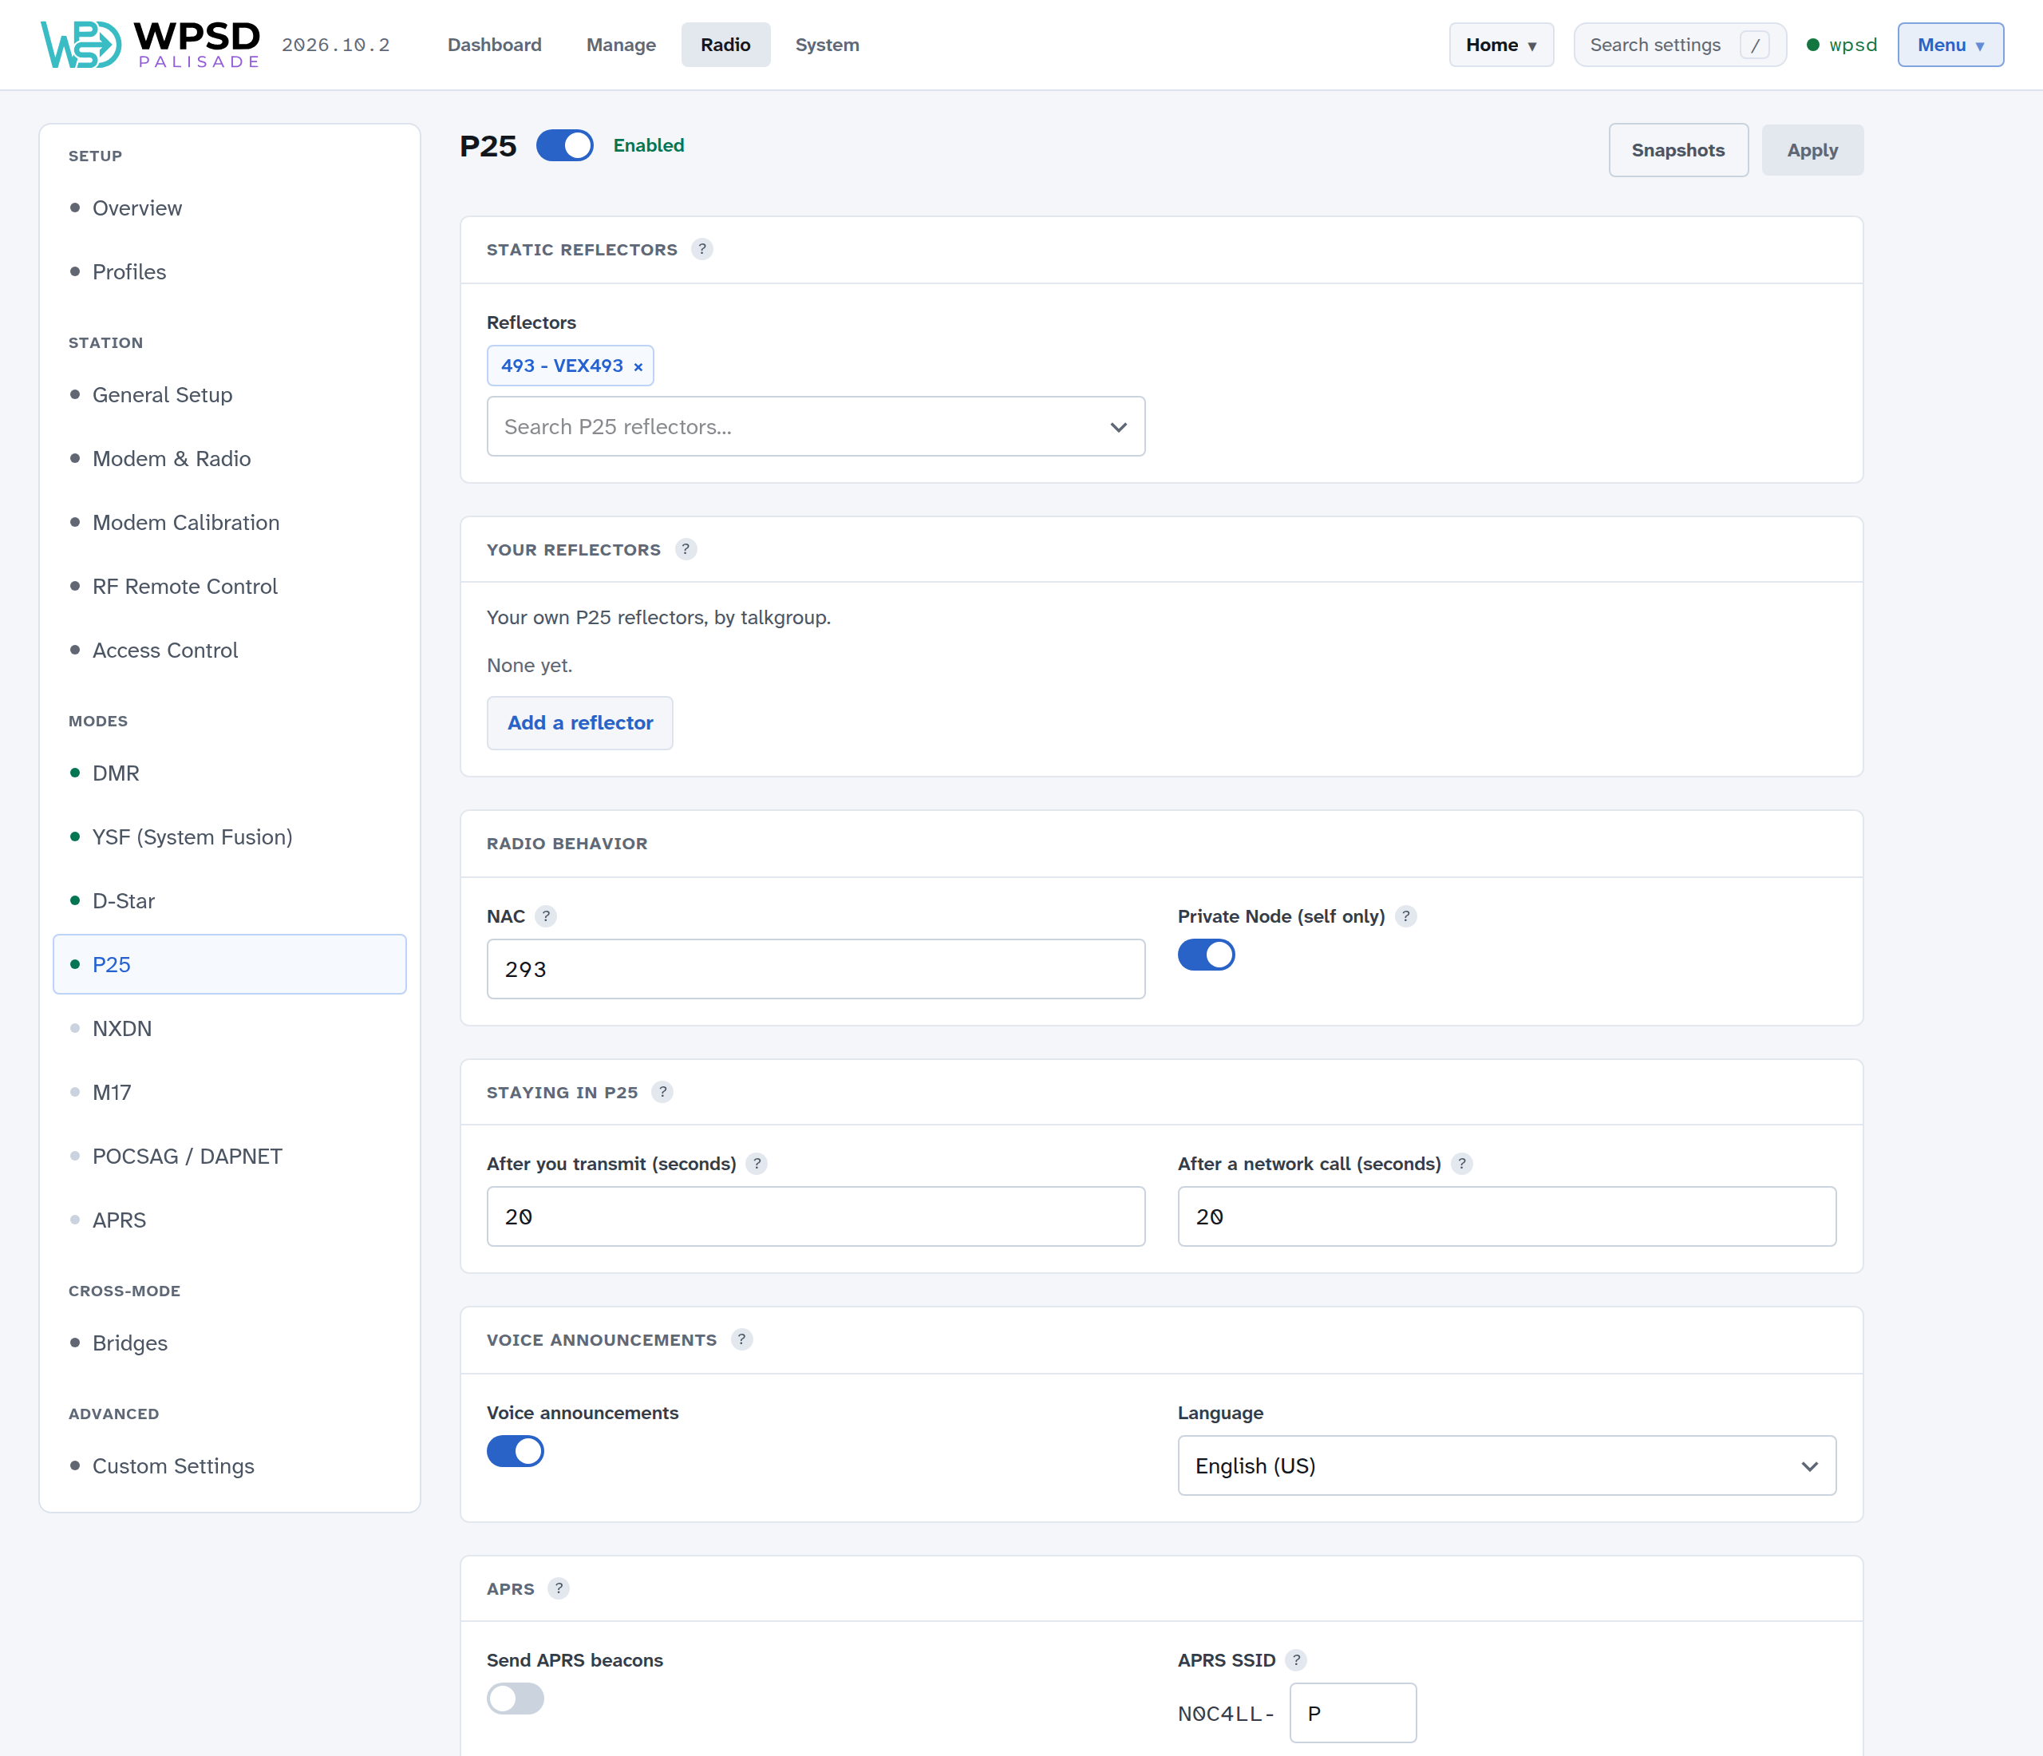Switch to the System tab
2043x1756 pixels.
tap(828, 45)
